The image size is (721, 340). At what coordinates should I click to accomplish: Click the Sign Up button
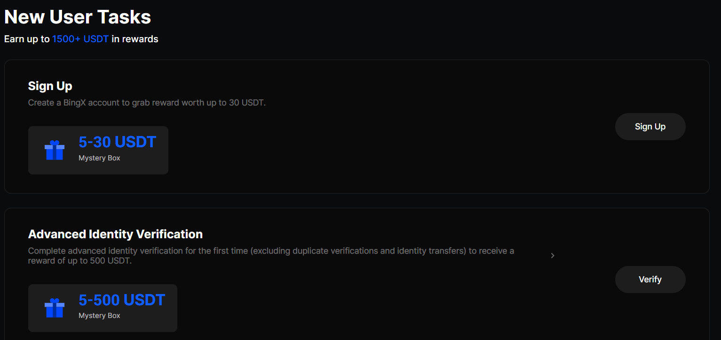click(x=650, y=127)
